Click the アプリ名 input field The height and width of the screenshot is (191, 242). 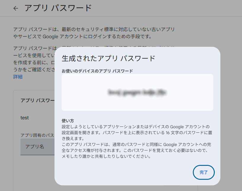(x=38, y=147)
